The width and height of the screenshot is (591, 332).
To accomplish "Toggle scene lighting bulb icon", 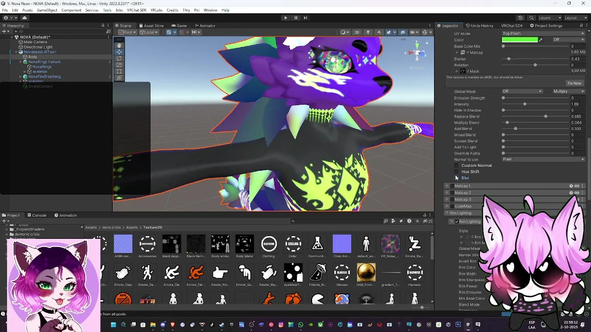I will 368,32.
